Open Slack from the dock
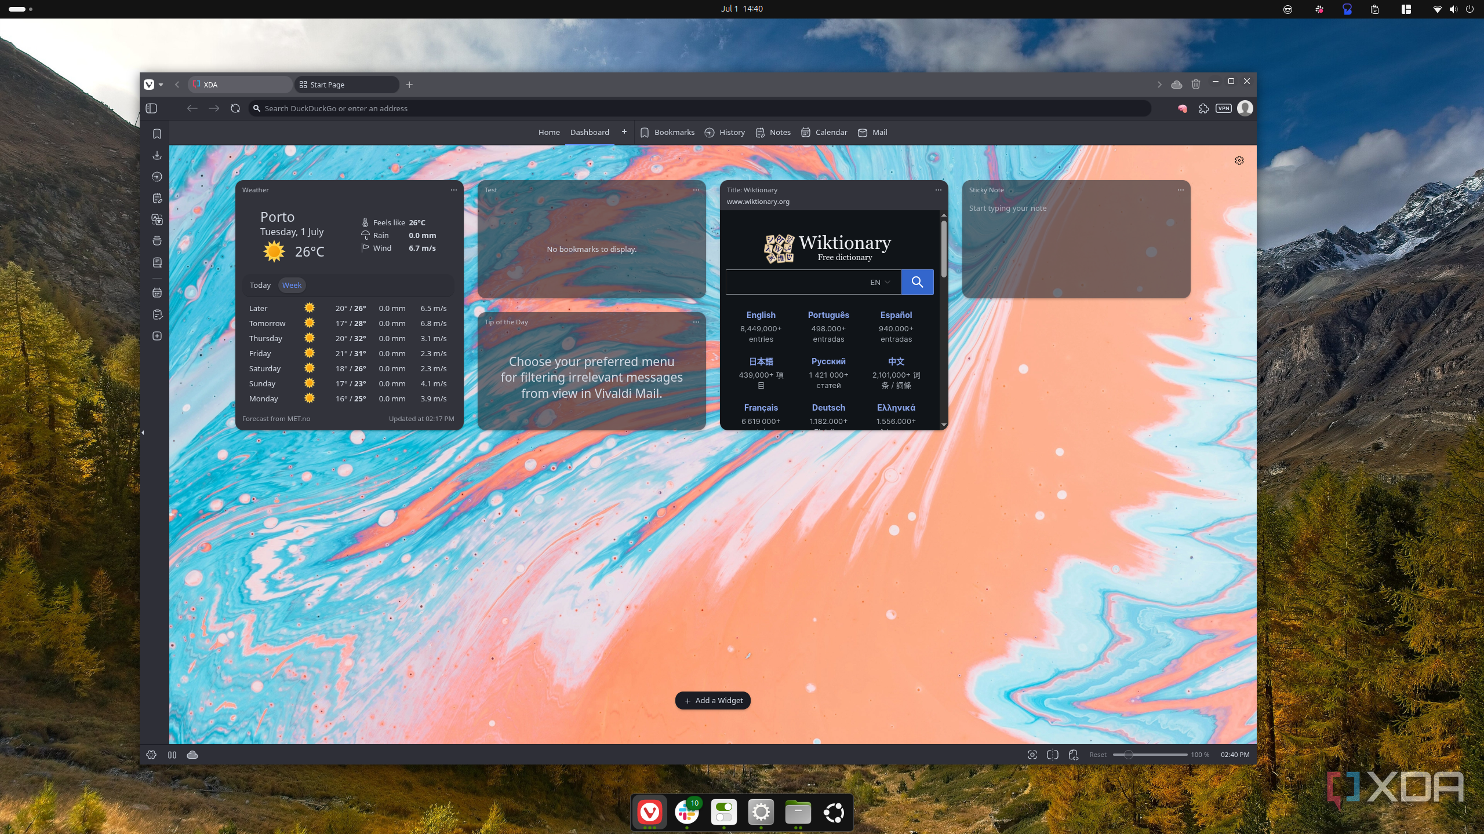1484x834 pixels. 686,813
